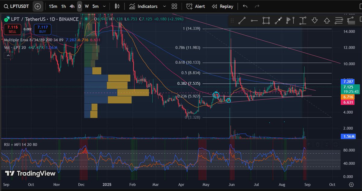Switch to the 5m timeframe
Image resolution: width=362 pixels, height=191 pixels.
pos(95,6)
